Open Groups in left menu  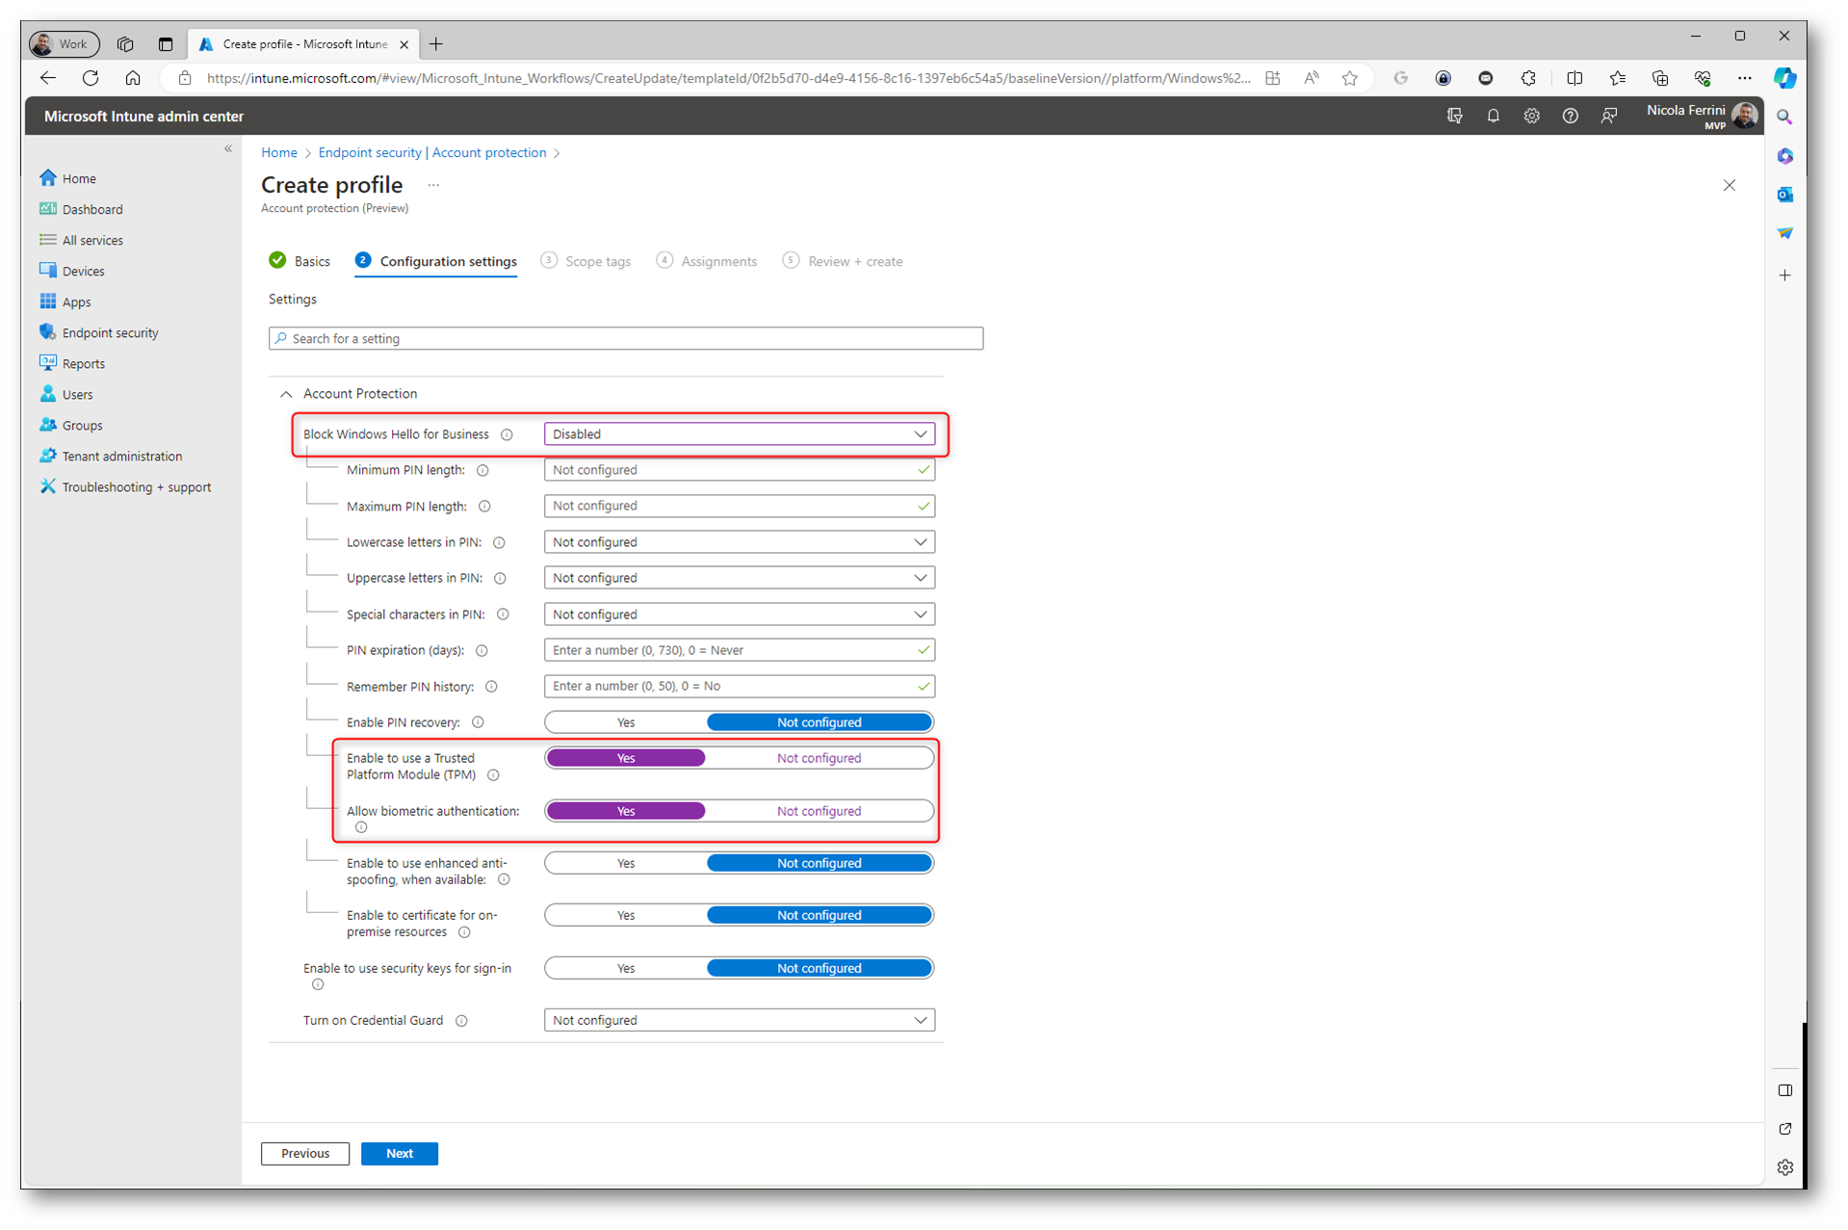click(82, 425)
